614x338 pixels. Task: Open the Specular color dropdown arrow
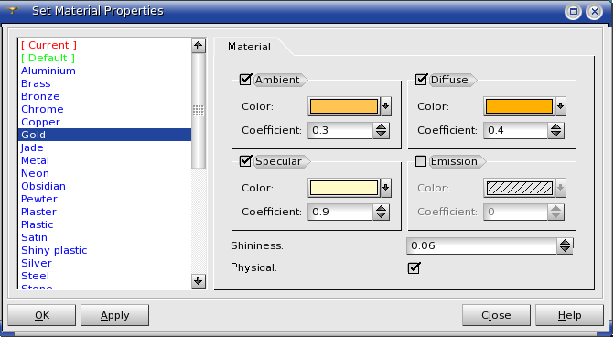386,188
